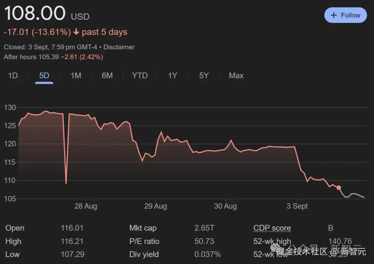Click the red down arrow icon
Viewport: 374px width, 264px height.
(x=77, y=32)
